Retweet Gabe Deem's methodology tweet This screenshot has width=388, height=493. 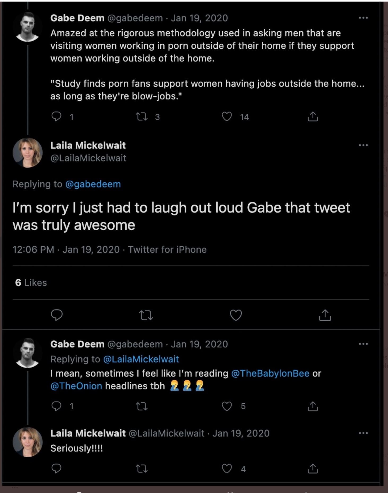142,116
